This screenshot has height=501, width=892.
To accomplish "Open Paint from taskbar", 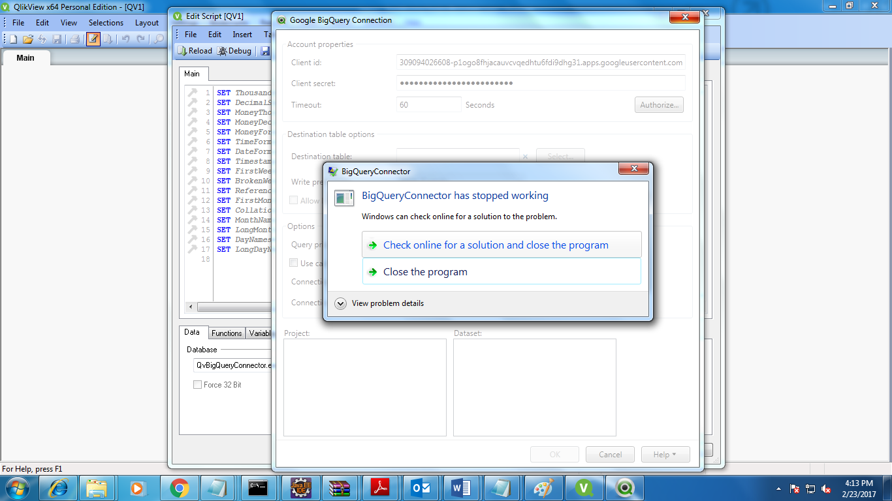I will point(543,487).
